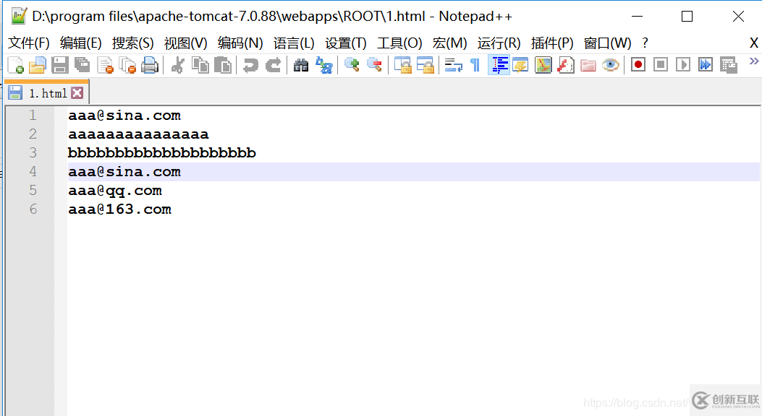Minimize the Notepad++ window

coord(637,17)
